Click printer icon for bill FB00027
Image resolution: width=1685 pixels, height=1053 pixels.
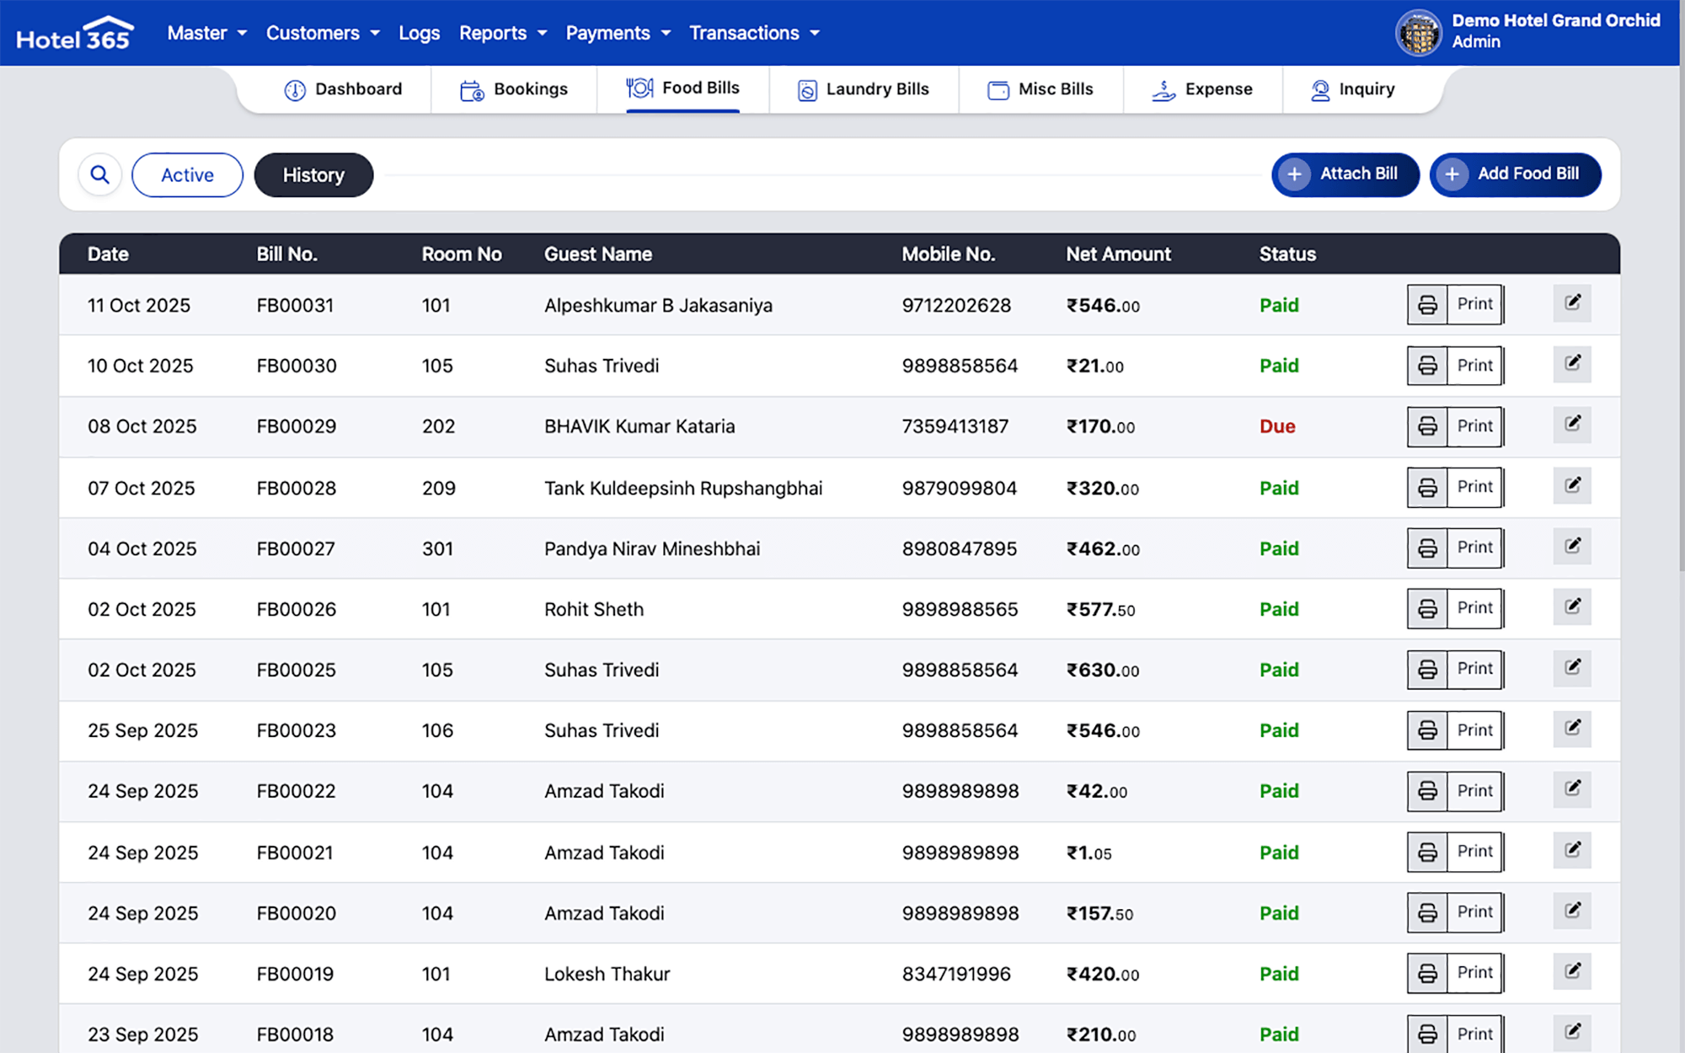1427,548
